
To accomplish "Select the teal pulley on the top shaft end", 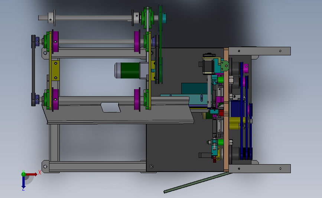I will [164, 18].
